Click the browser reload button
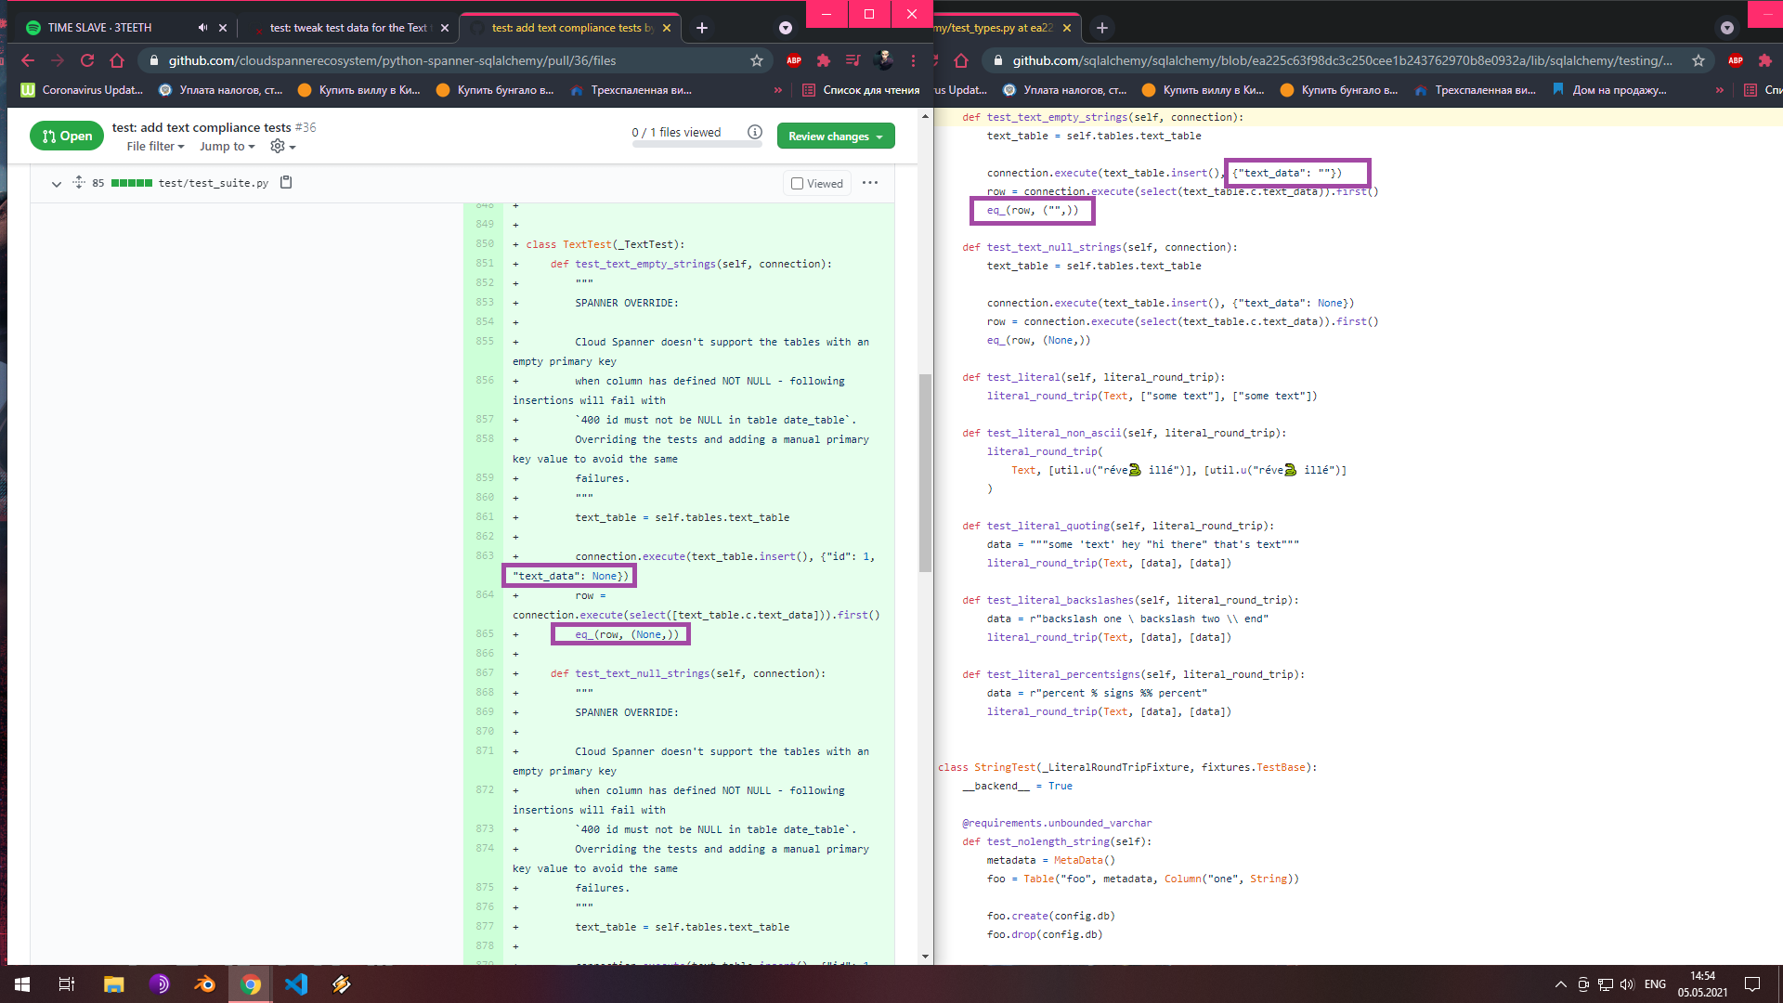The height and width of the screenshot is (1003, 1783). tap(87, 60)
